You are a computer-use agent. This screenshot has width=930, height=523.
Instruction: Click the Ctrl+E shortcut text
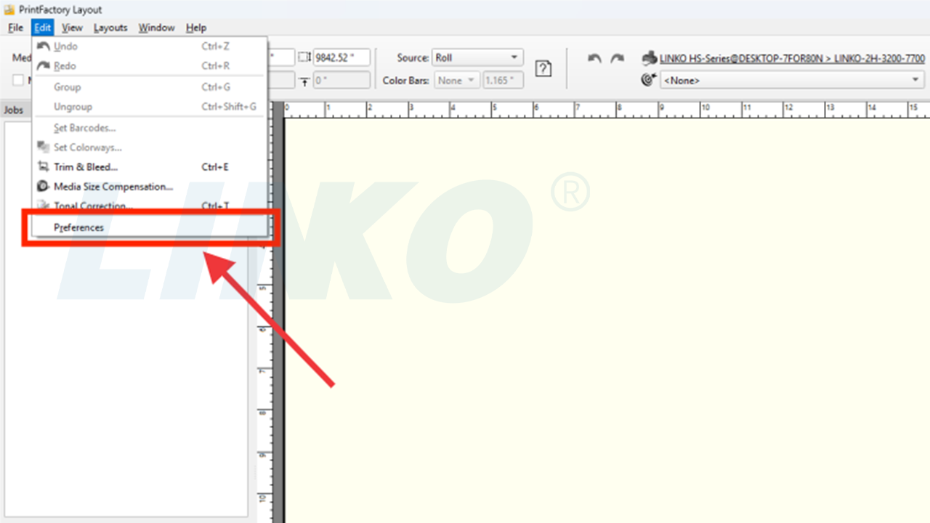click(x=215, y=167)
